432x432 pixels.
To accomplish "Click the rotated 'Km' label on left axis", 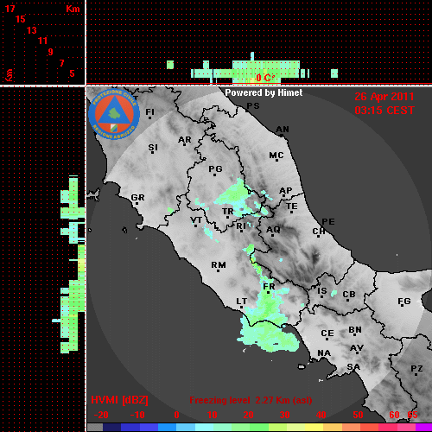I will point(10,75).
